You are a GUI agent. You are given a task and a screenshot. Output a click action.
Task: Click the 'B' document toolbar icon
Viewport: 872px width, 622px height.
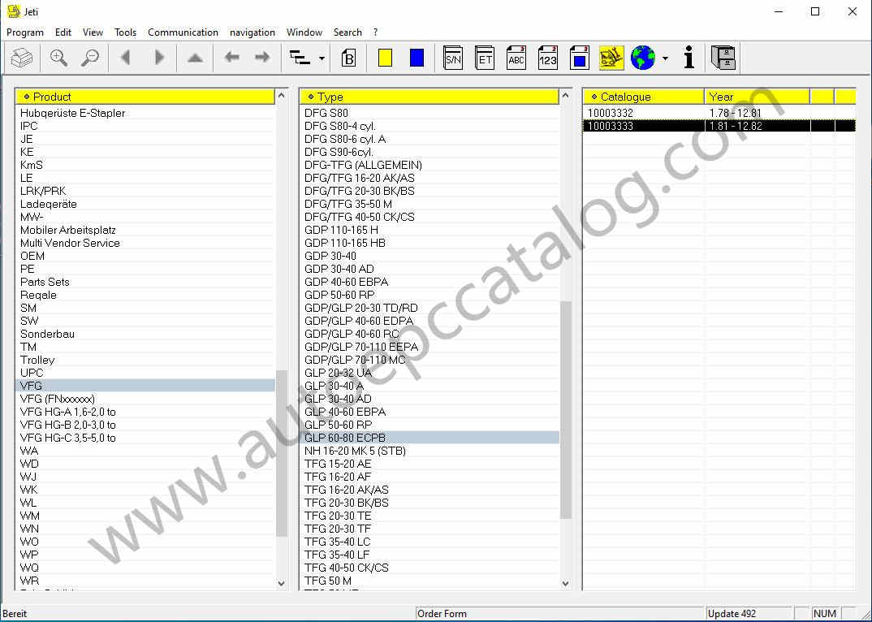point(348,58)
